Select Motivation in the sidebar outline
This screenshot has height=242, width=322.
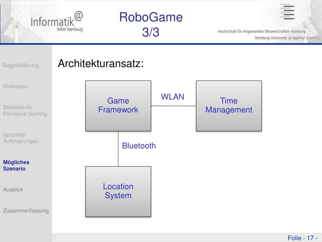(x=15, y=86)
